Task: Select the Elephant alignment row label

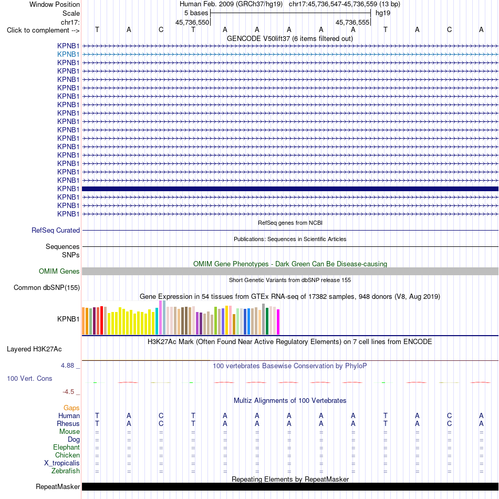Action: (x=66, y=448)
